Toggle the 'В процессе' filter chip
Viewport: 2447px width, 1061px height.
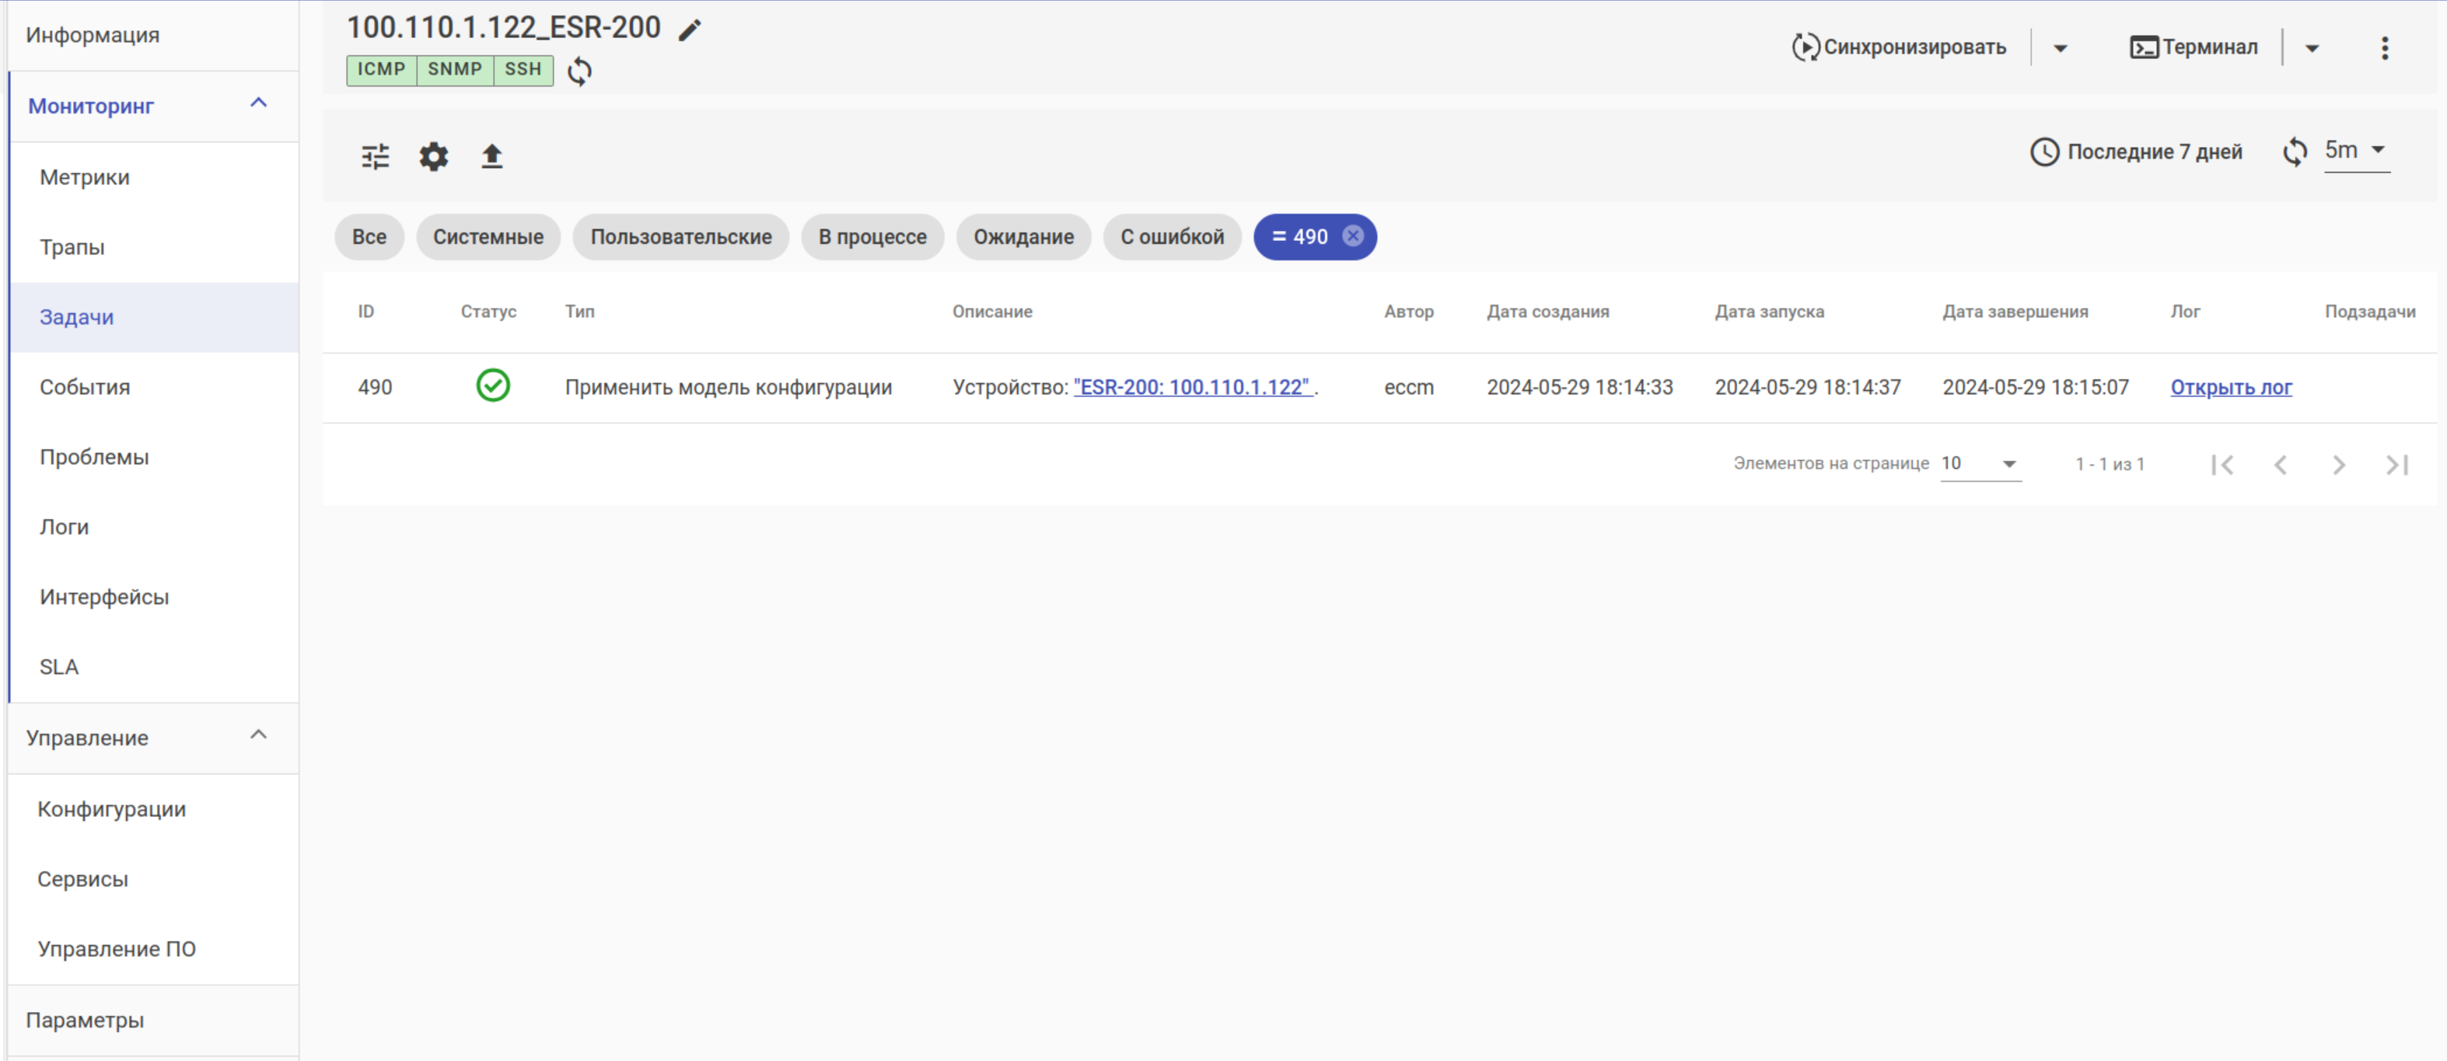pos(872,236)
